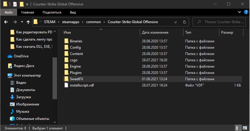Select Яндекс.Диск in the navigation pane
Screen dimensions: 250x131
click(x=21, y=66)
